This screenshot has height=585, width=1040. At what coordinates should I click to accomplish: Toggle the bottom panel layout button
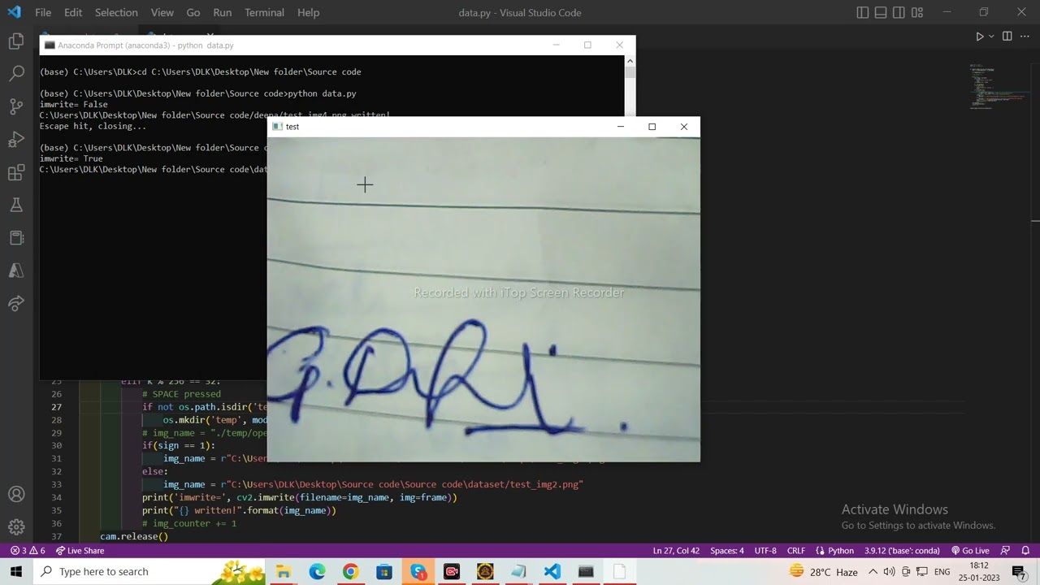pyautogui.click(x=881, y=13)
